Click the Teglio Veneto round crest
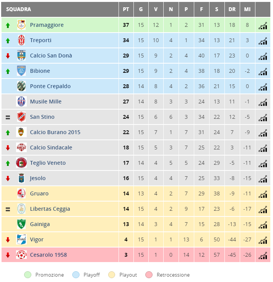Viewport: 273px width, 282px height. pos(21,162)
